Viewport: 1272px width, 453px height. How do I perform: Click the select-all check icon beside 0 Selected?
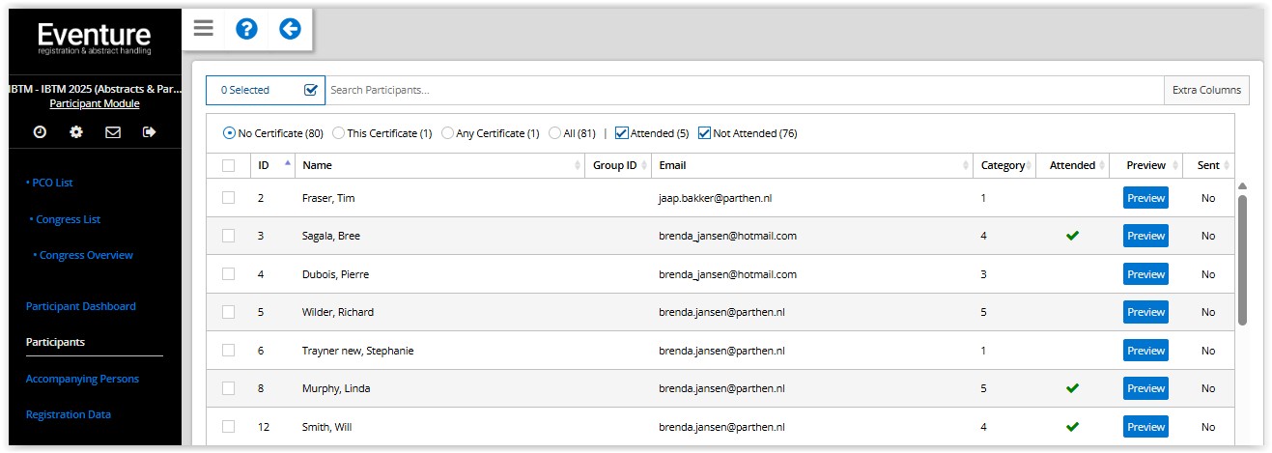pyautogui.click(x=311, y=90)
